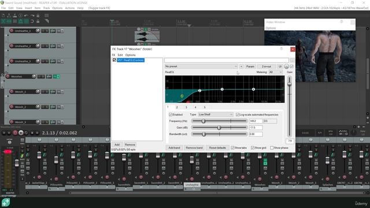Click the transport Play button
Image resolution: width=370 pixels, height=208 pixels.
(x=21, y=133)
